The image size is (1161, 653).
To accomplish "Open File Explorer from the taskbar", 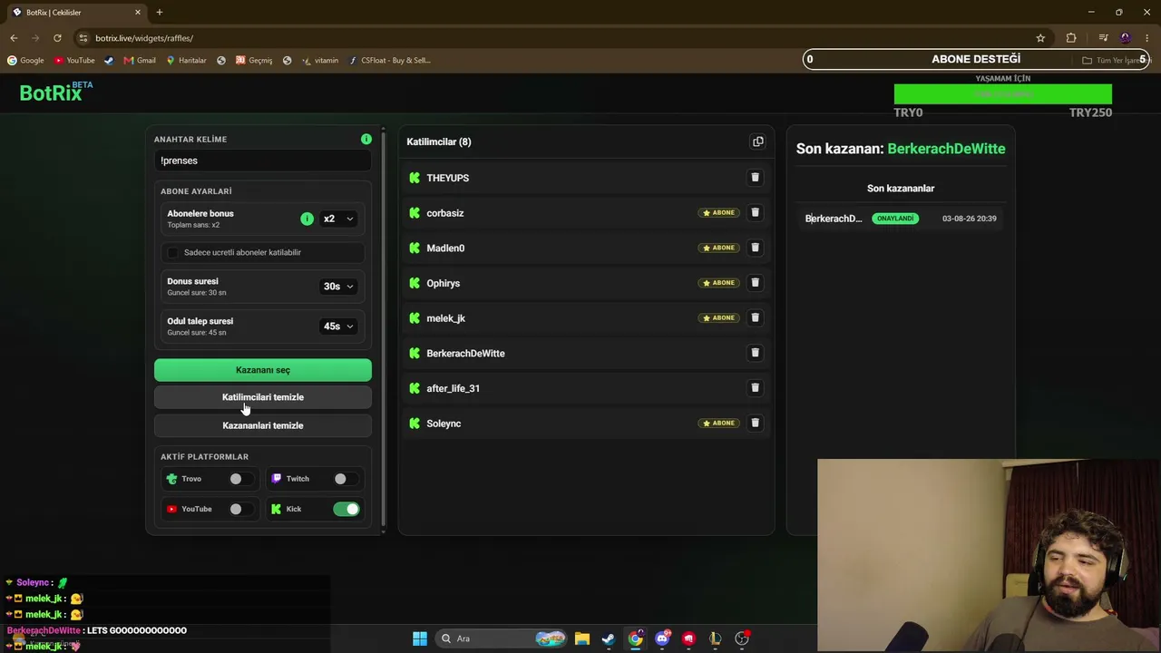I will coord(581,638).
